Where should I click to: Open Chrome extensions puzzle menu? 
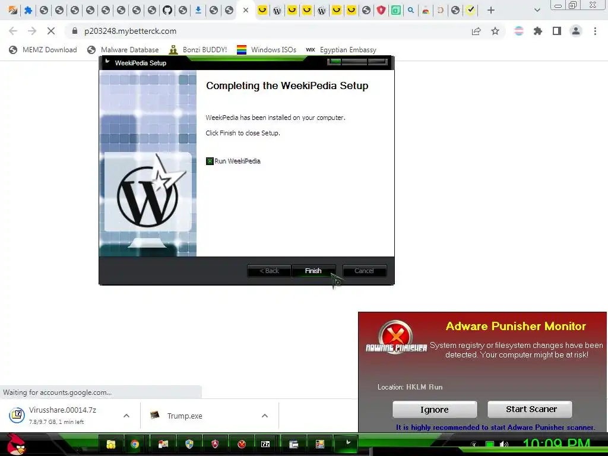tap(538, 31)
